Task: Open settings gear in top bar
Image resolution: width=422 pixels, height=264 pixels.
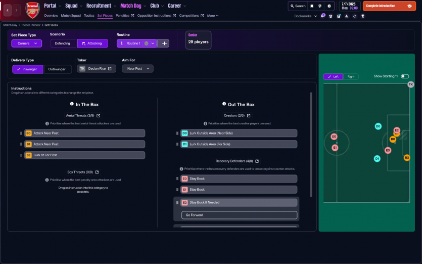Action: pos(330,6)
